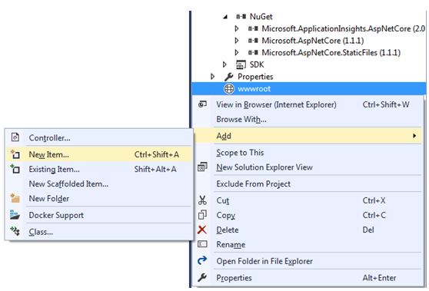The height and width of the screenshot is (291, 429).
Task: Click the Copy pages icon
Action: pos(202,215)
